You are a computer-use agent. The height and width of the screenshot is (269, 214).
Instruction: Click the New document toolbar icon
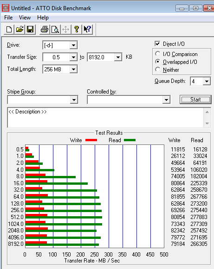tap(9, 29)
